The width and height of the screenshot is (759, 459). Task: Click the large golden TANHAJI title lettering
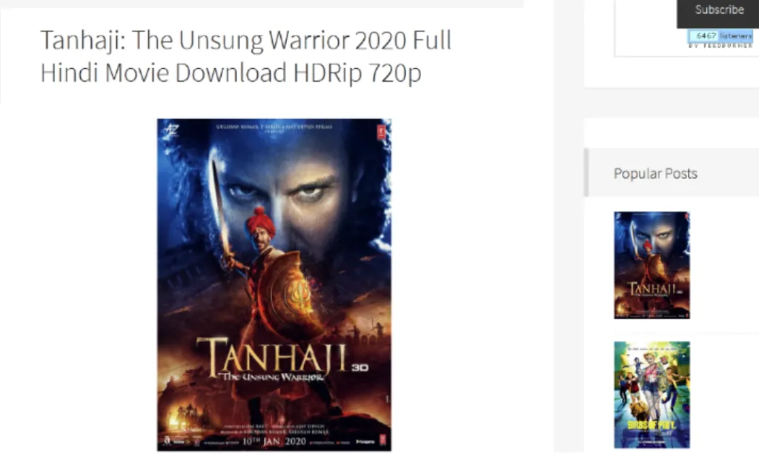[x=272, y=356]
